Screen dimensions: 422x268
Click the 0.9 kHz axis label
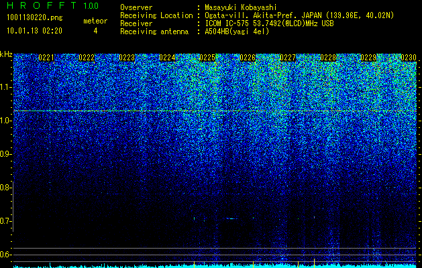point(5,154)
